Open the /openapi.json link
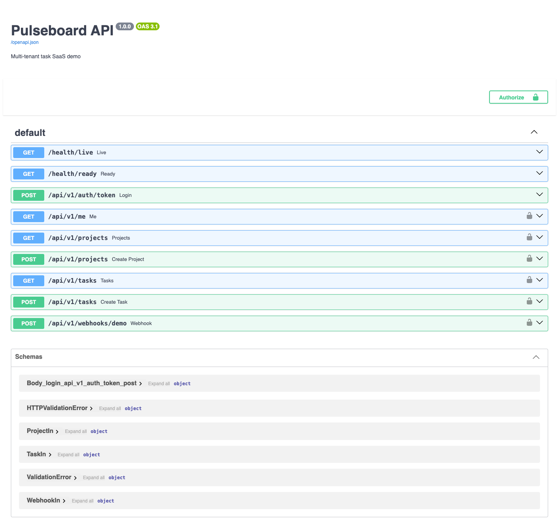The height and width of the screenshot is (532, 559). click(24, 42)
